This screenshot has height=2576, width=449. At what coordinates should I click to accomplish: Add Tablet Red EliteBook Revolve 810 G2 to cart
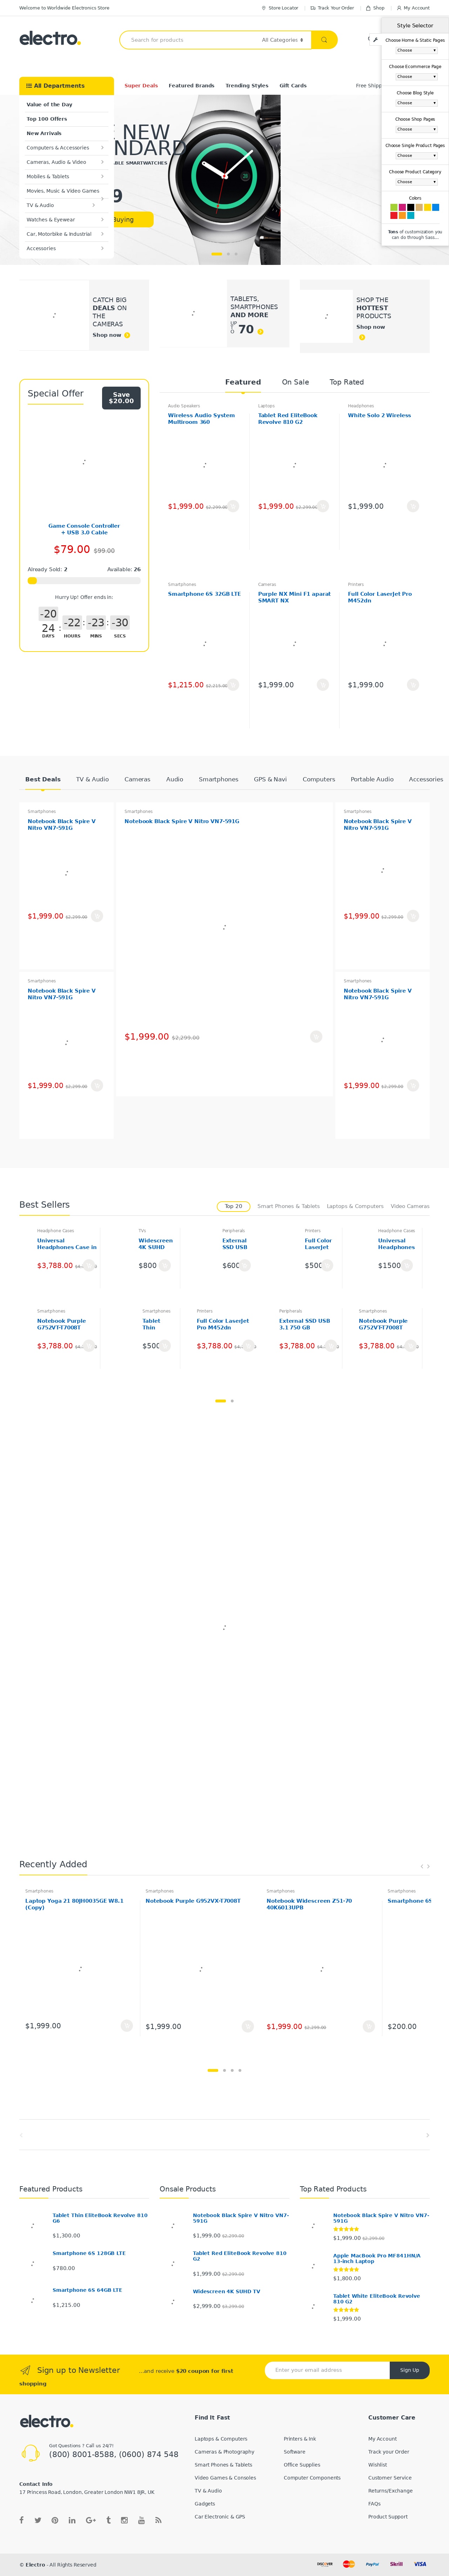coord(323,506)
